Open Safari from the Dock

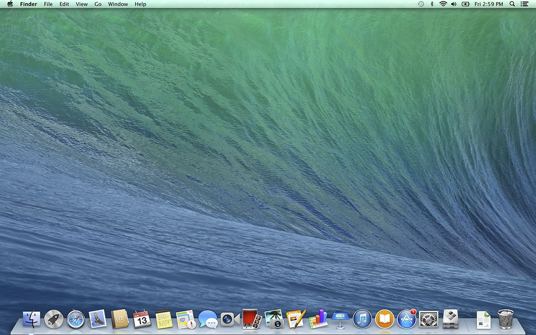(75, 319)
